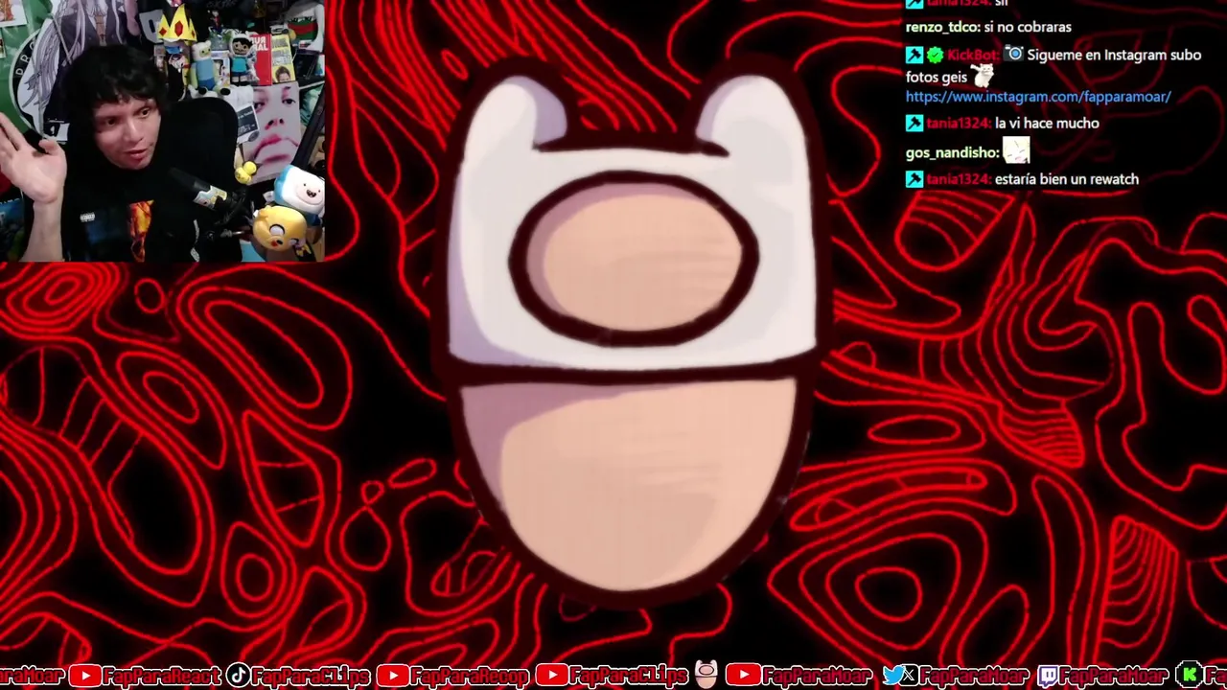The width and height of the screenshot is (1227, 690).
Task: Click KickBot's green verified badge
Action: [935, 56]
